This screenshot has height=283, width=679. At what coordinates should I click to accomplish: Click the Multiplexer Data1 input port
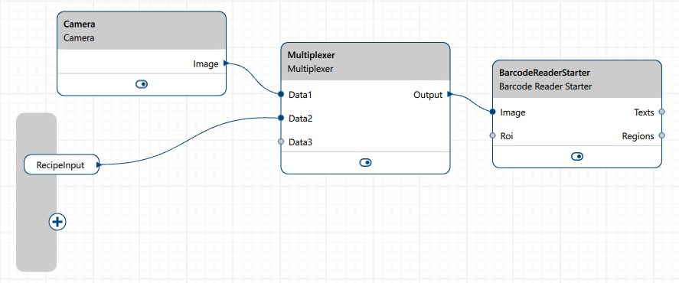(281, 94)
